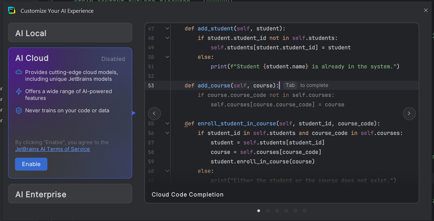Click the Enable button for AI Cloud
434x221 pixels.
(31, 164)
